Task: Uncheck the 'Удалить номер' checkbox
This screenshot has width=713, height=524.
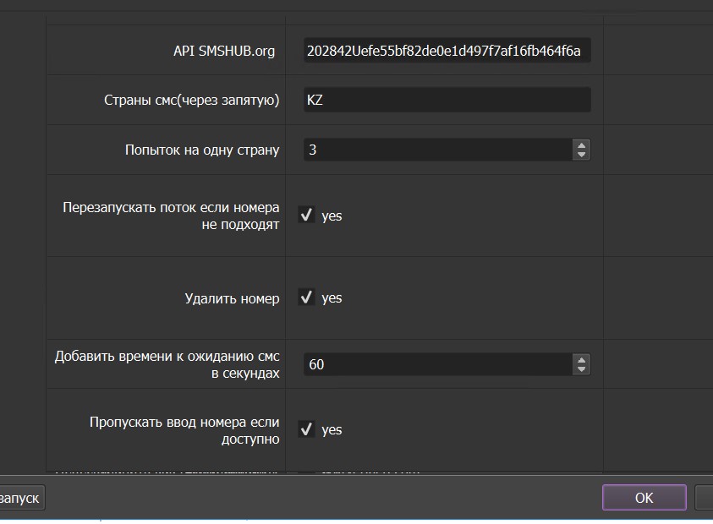Action: (306, 297)
